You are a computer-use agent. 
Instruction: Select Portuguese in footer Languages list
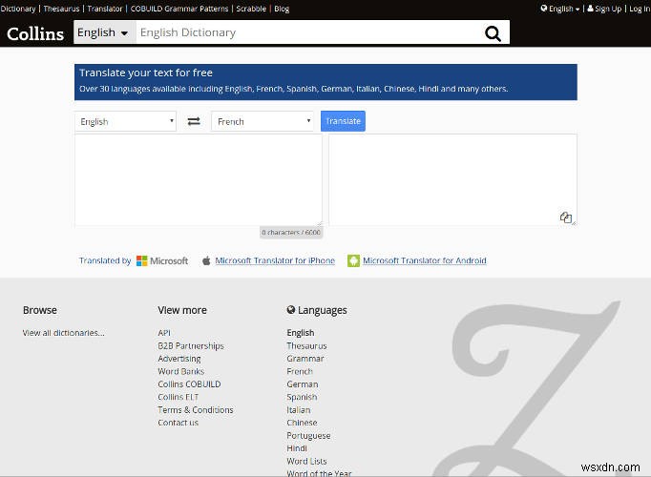(308, 436)
